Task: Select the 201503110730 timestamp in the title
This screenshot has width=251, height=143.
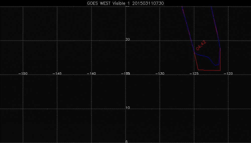Action: point(150,3)
